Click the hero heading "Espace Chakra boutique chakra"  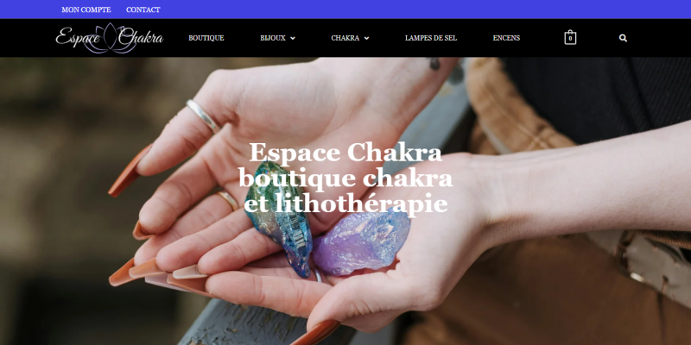tap(346, 166)
